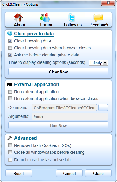Image resolution: width=117 pixels, height=182 pixels.
Task: Click the command prompt icon by External application
Action: 9,85
